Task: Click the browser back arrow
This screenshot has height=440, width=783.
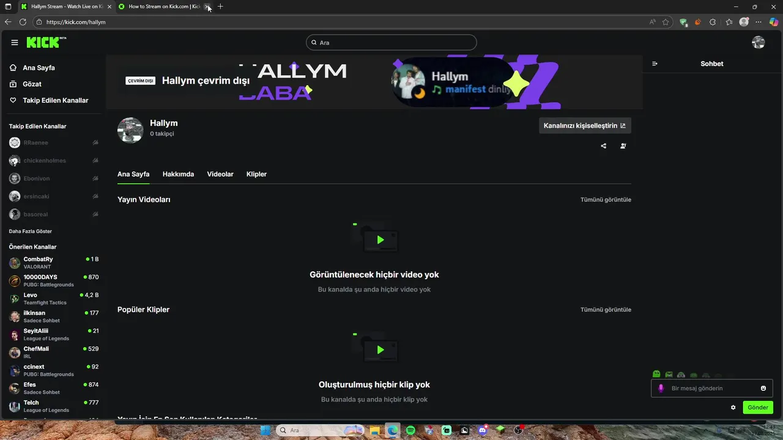Action: (8, 22)
